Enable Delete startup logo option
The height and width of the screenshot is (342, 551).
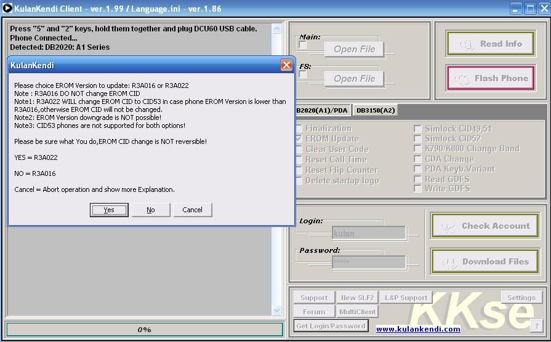(299, 180)
